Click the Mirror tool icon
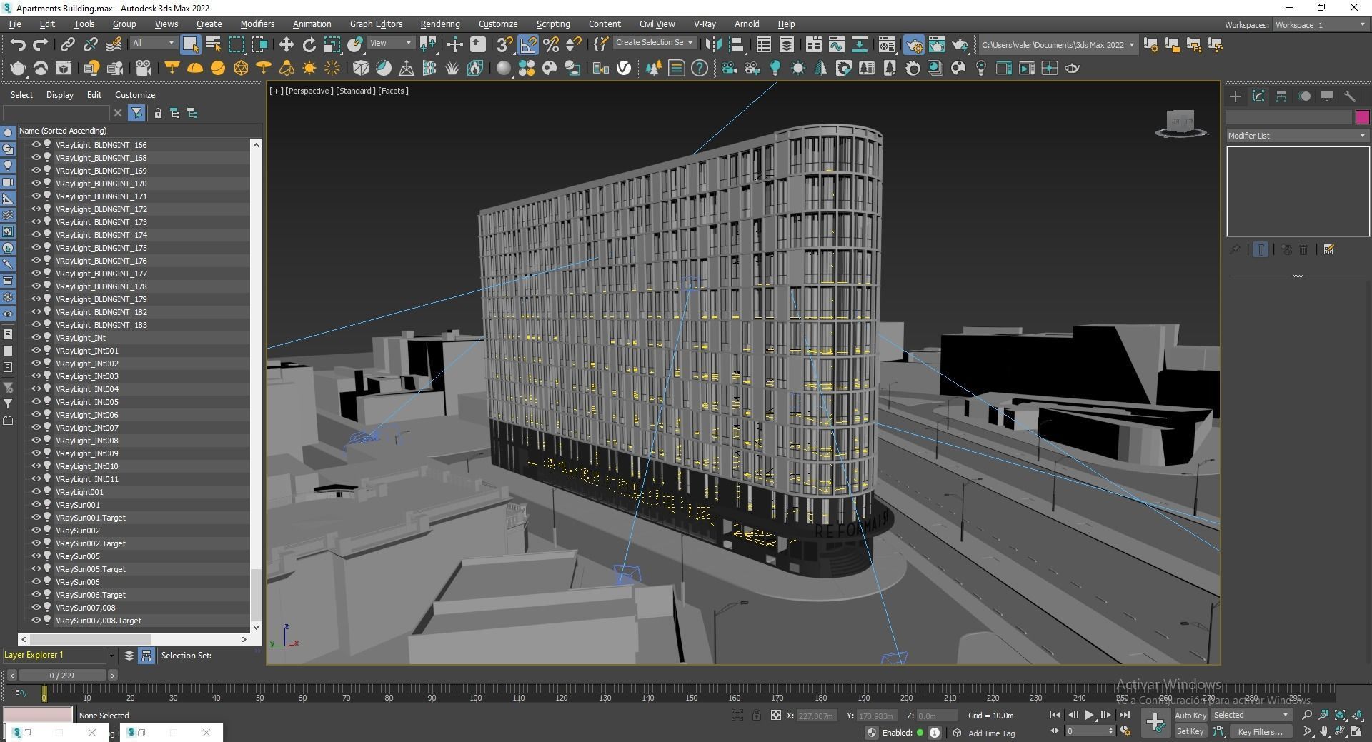This screenshot has height=742, width=1372. [x=713, y=44]
